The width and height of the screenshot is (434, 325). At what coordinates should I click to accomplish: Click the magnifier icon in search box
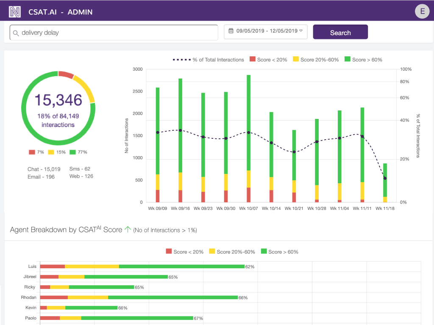pos(16,33)
